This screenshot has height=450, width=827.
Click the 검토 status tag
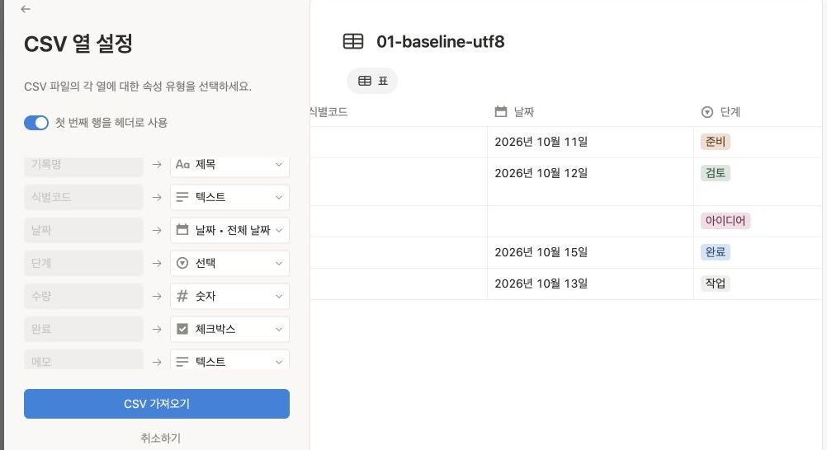coord(716,173)
